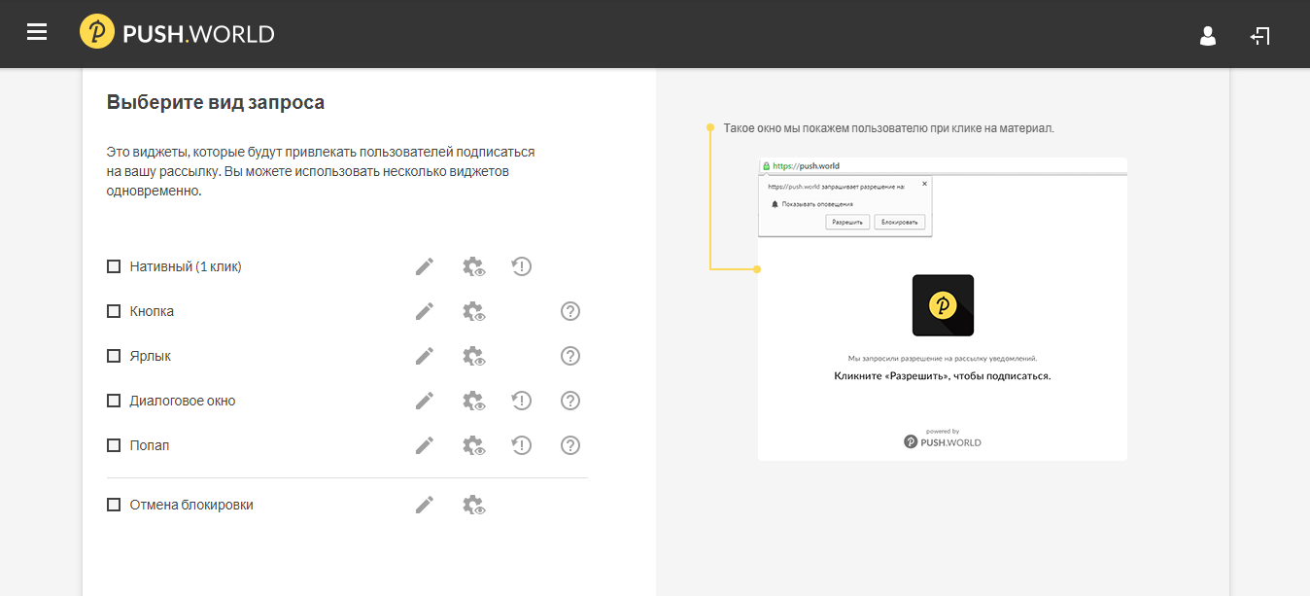Screen dimensions: 1310x596
Task: Open the user profile icon
Action: pyautogui.click(x=1208, y=36)
